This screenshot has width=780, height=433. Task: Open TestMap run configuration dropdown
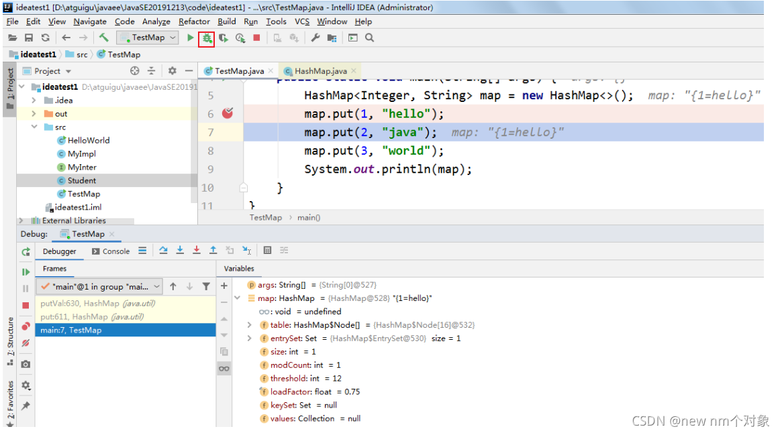pos(148,38)
